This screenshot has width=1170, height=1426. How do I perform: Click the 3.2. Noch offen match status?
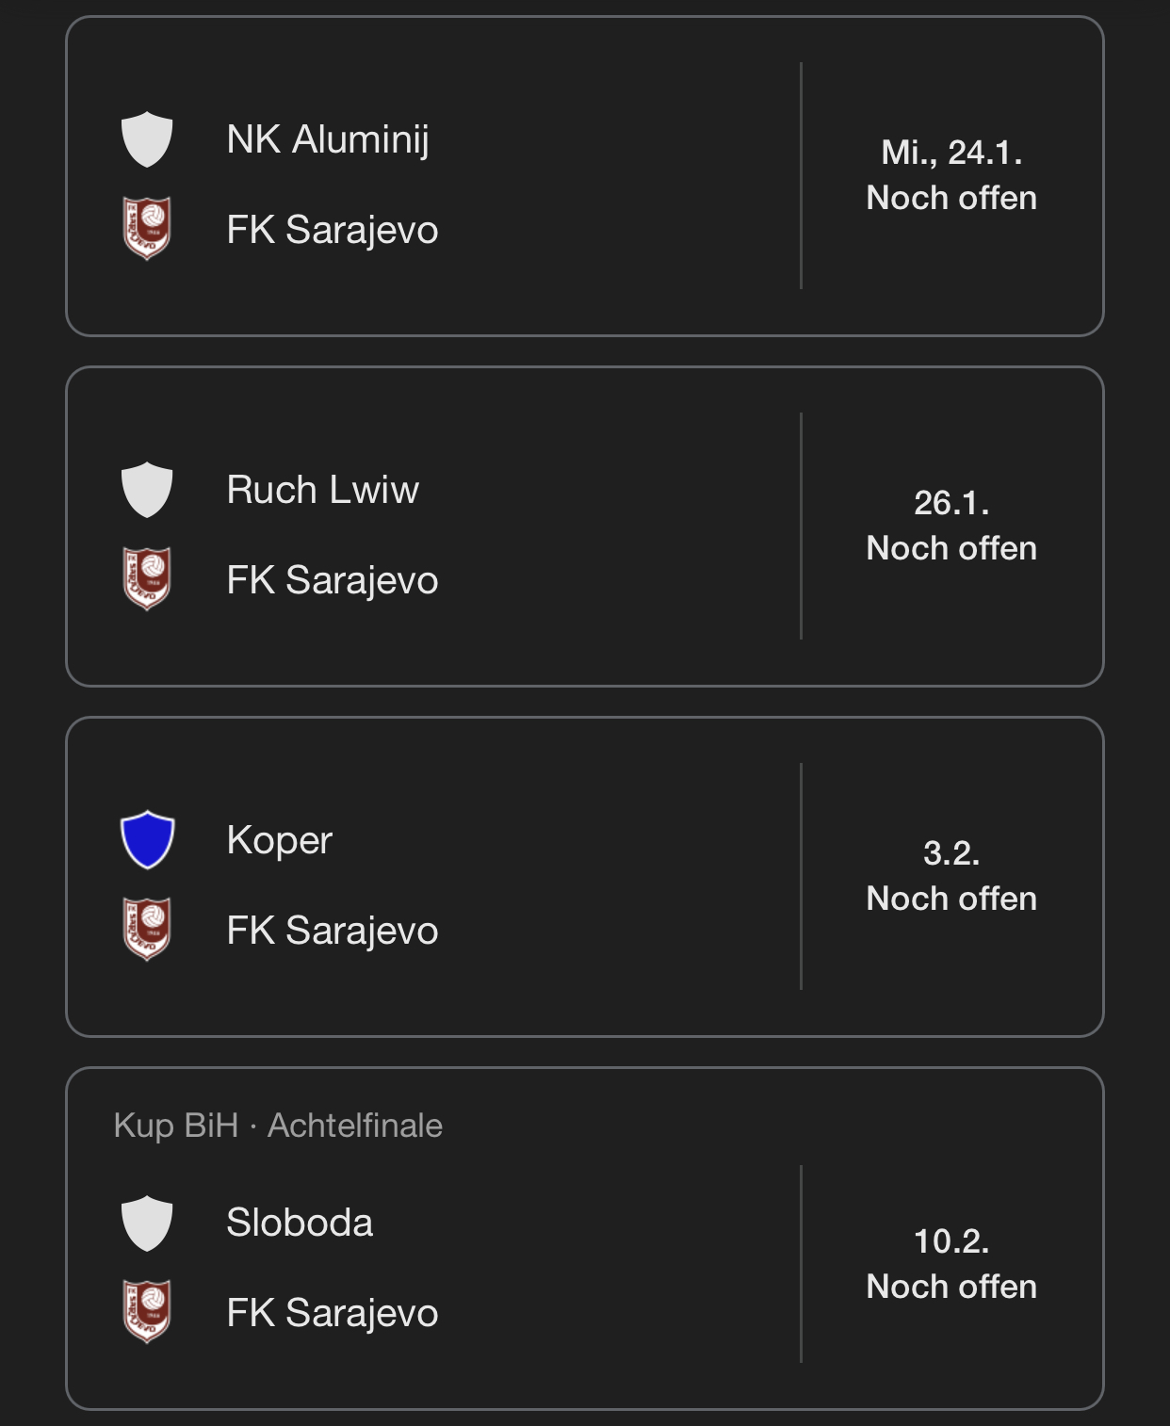click(951, 876)
